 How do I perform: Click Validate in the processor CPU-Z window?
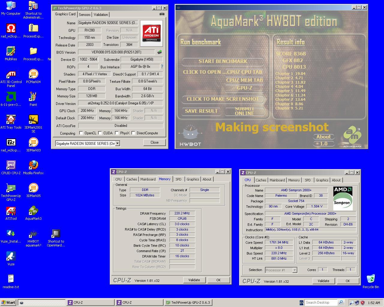click(323, 281)
